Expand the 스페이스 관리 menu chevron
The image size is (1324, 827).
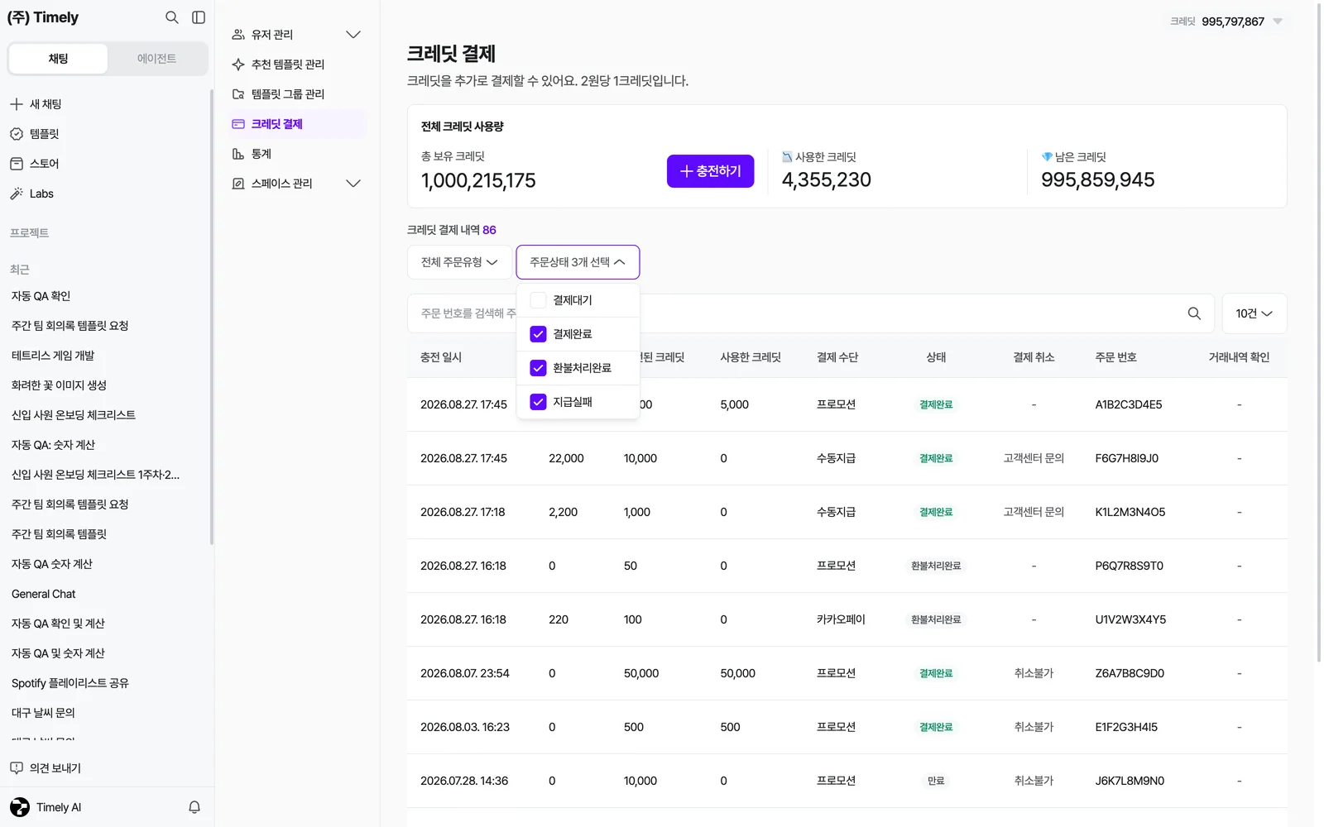[x=353, y=184]
